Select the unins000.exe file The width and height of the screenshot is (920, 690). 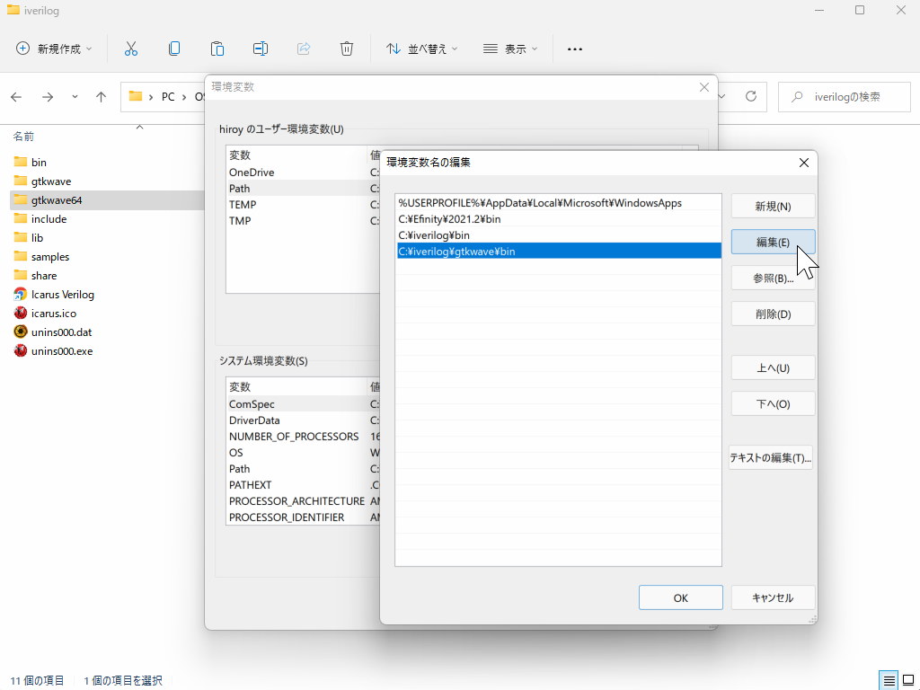[x=62, y=351]
